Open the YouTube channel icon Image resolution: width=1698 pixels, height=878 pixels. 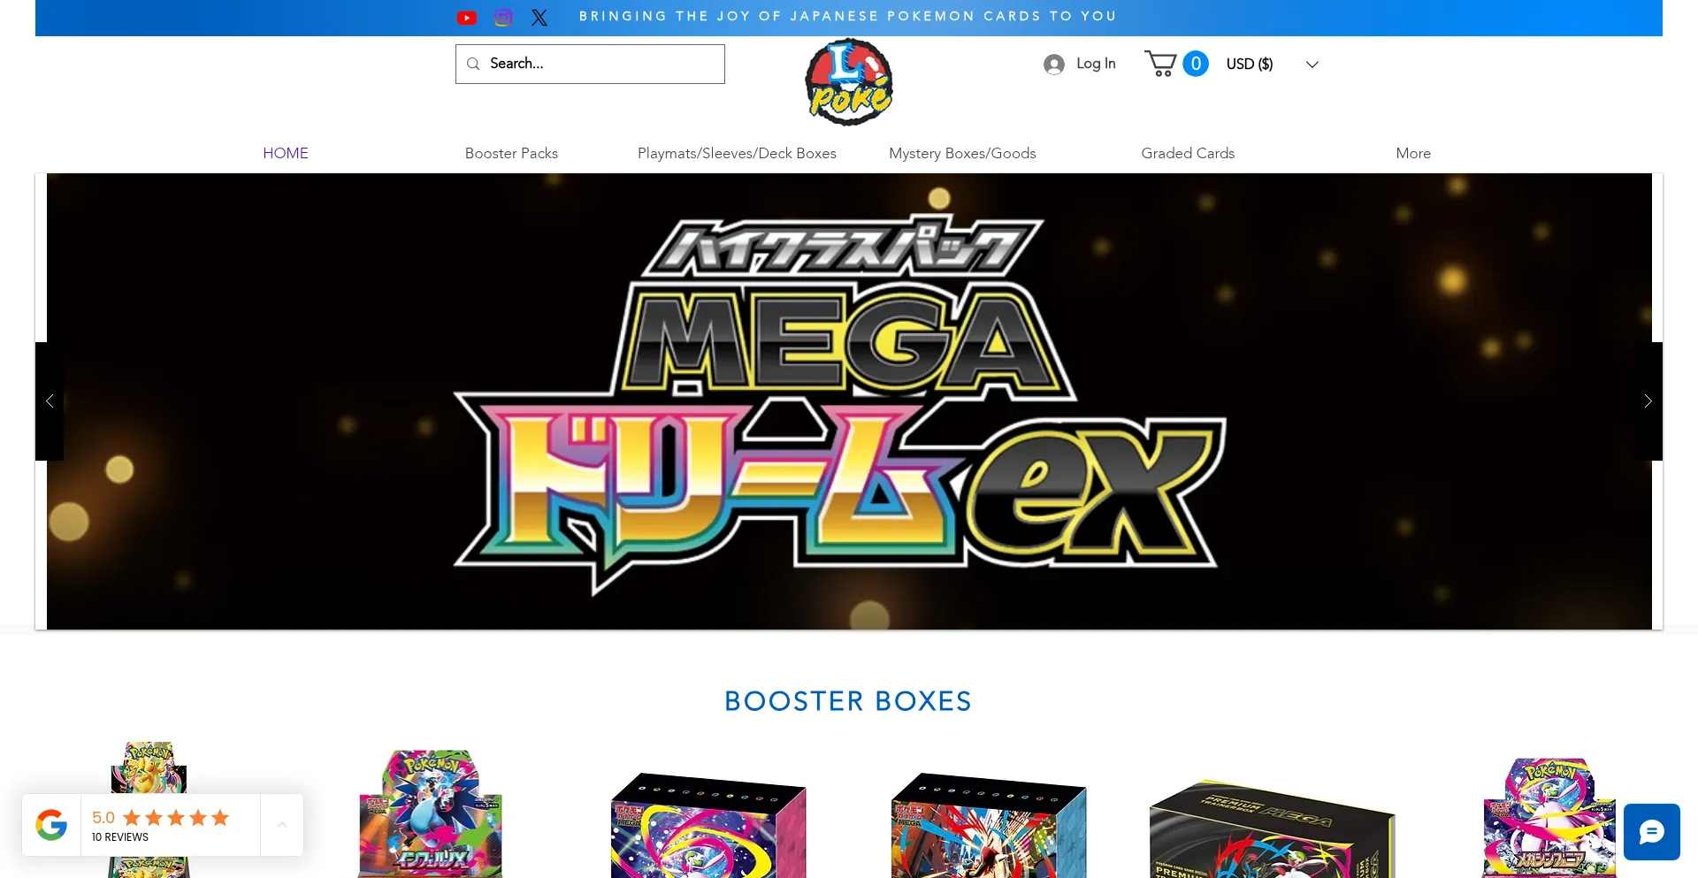pos(467,18)
